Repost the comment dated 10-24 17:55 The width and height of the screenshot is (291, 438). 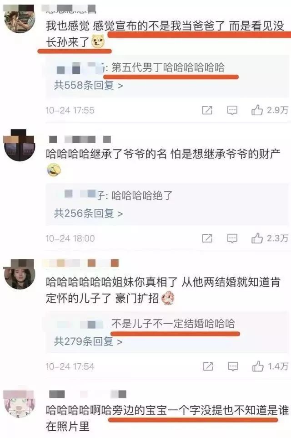[207, 110]
